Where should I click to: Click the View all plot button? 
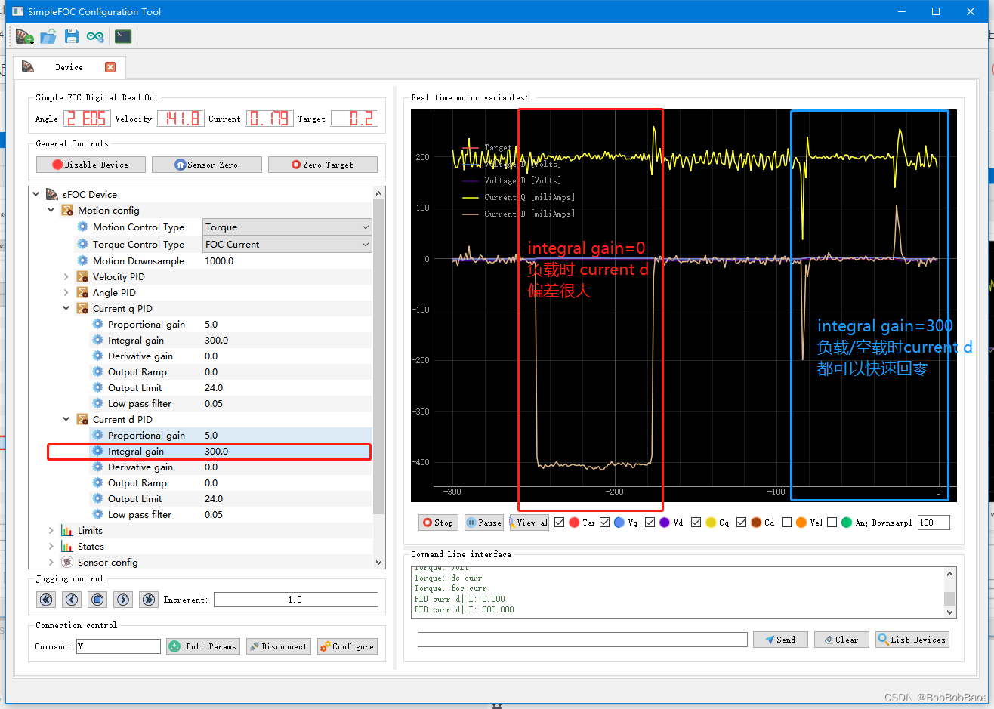coord(529,523)
